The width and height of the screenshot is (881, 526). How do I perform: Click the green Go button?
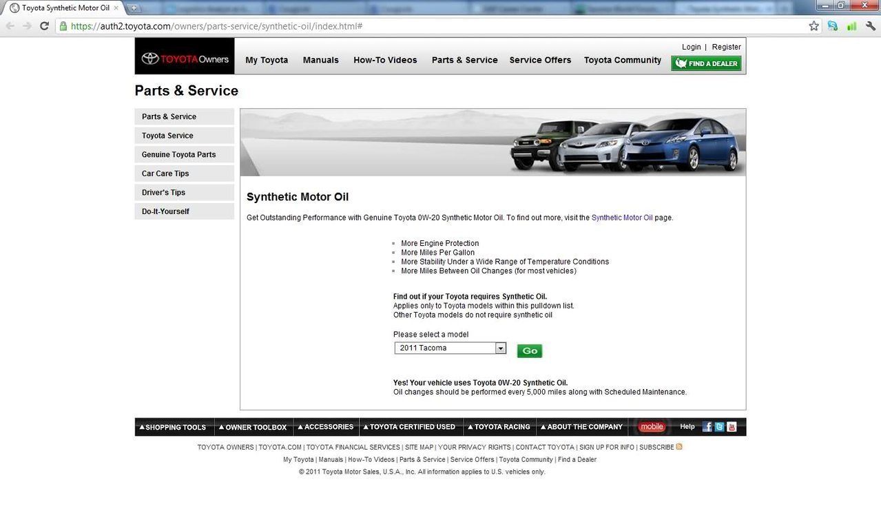coord(530,351)
